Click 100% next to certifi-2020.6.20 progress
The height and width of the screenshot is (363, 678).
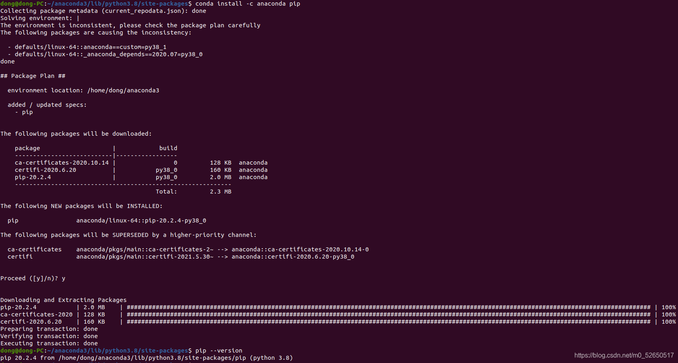coord(669,322)
